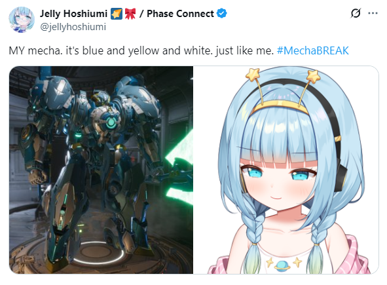The width and height of the screenshot is (387, 285).
Task: Open the anime girl portrait image
Action: (x=286, y=170)
